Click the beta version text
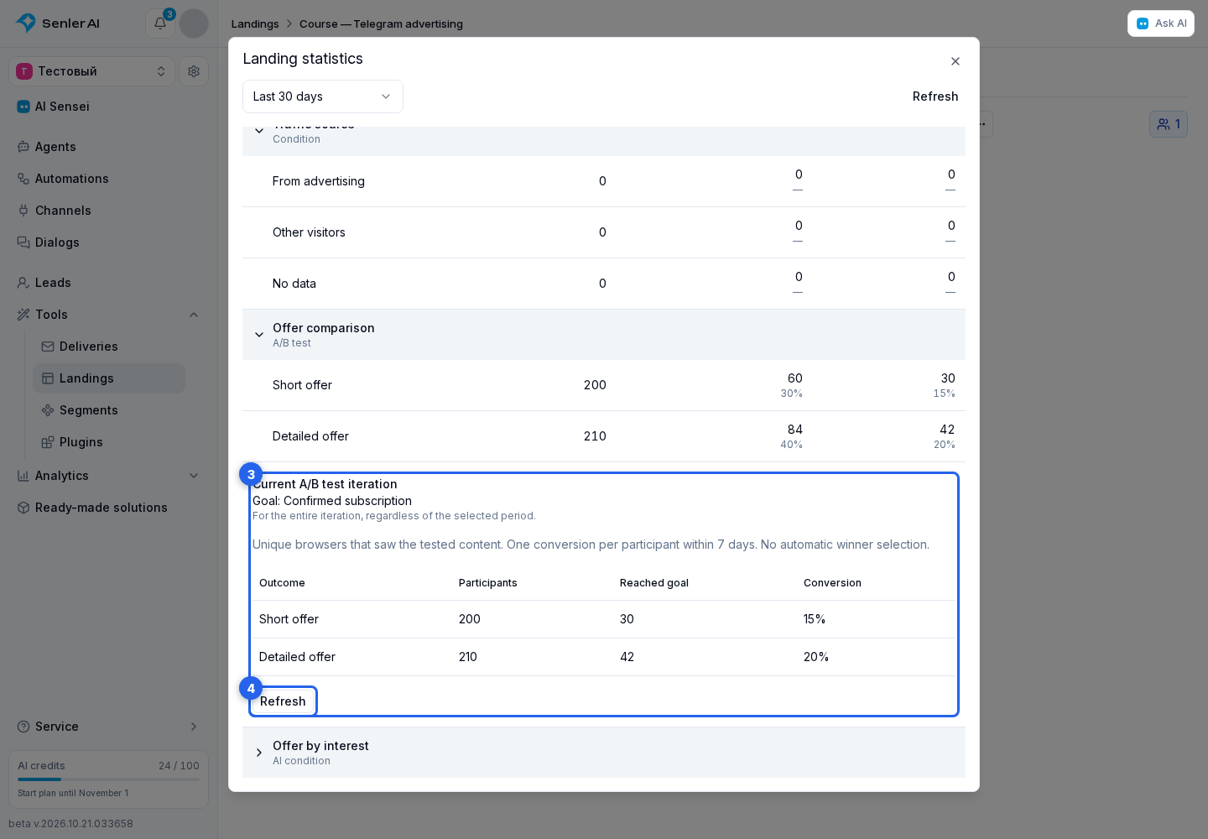The image size is (1208, 839). [70, 824]
